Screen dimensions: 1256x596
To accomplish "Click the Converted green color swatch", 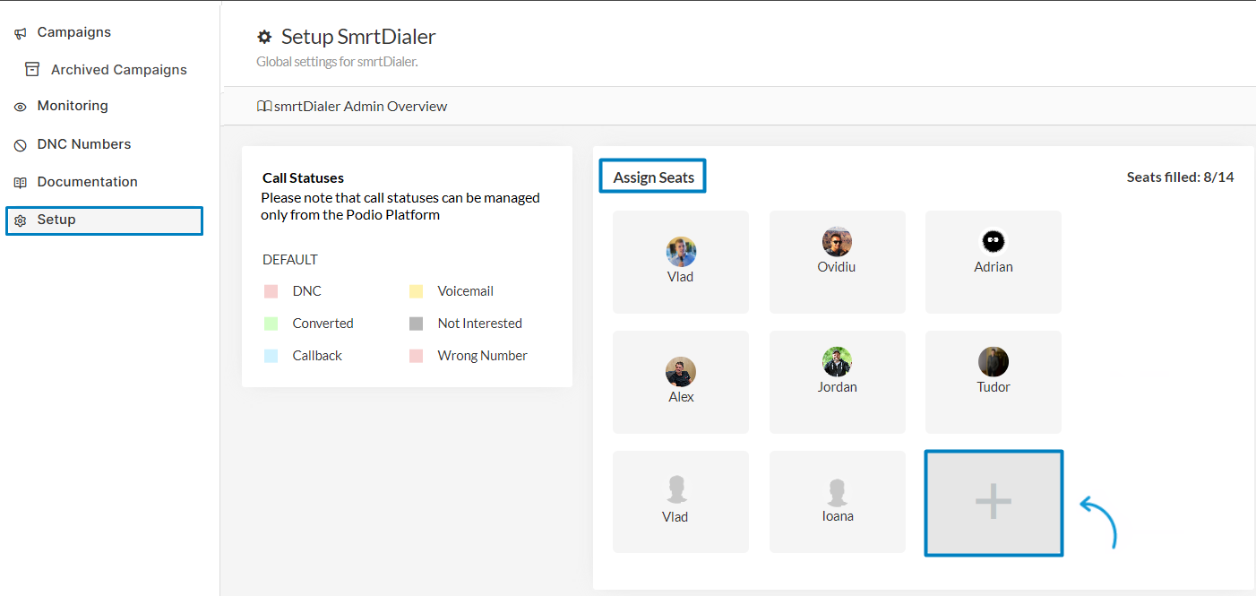I will point(271,324).
